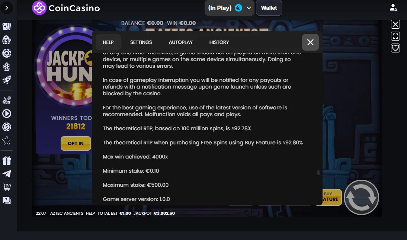Image resolution: width=407 pixels, height=240 pixels.
Task: Click the Wallet button
Action: coord(269,8)
